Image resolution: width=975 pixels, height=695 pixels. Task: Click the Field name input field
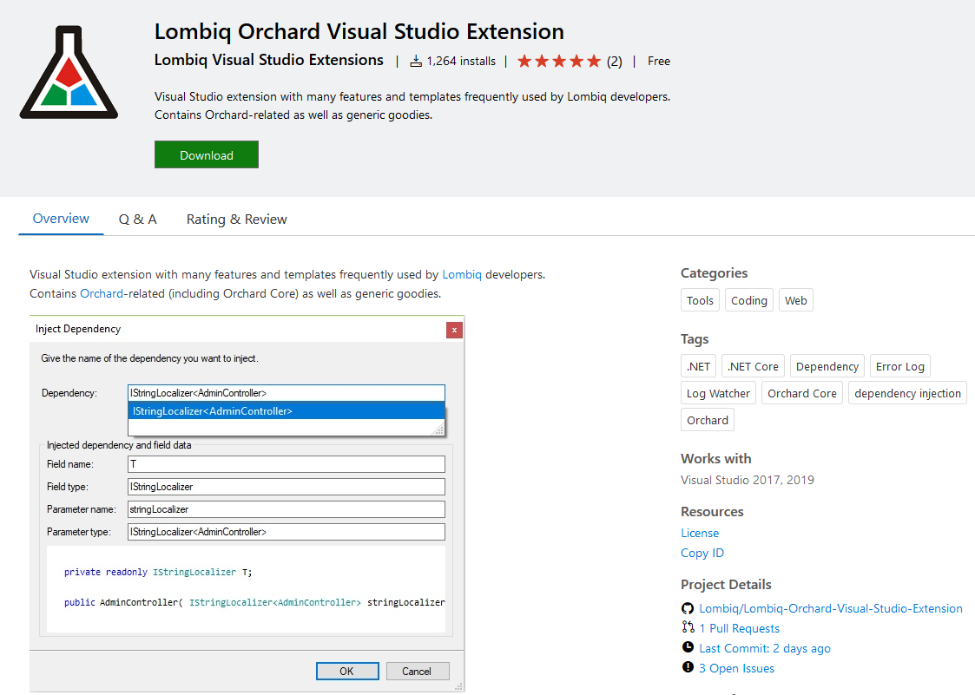[286, 463]
